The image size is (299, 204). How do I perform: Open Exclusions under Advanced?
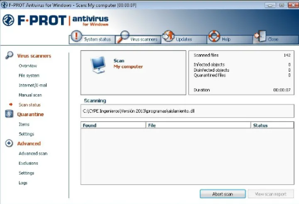28,163
